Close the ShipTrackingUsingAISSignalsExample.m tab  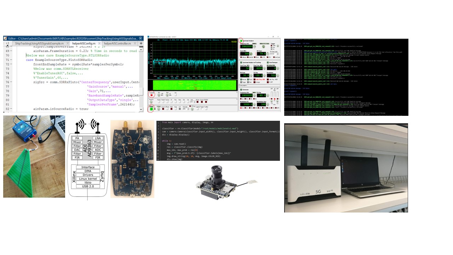(68, 43)
